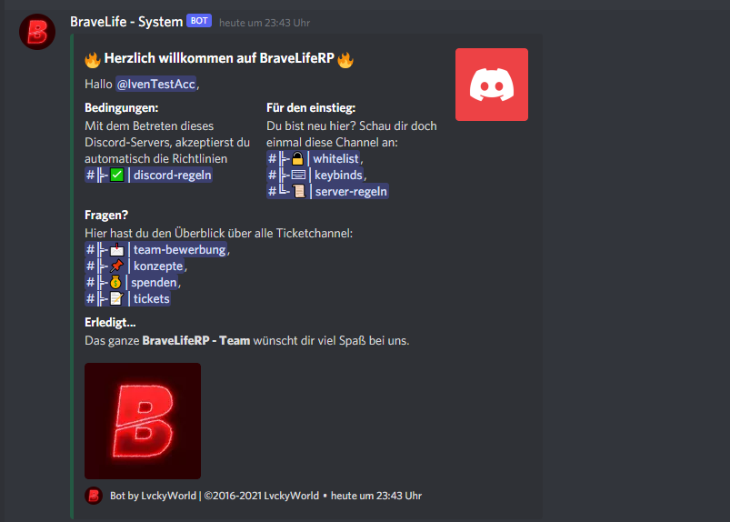Click the message timestamp in the header

point(265,23)
